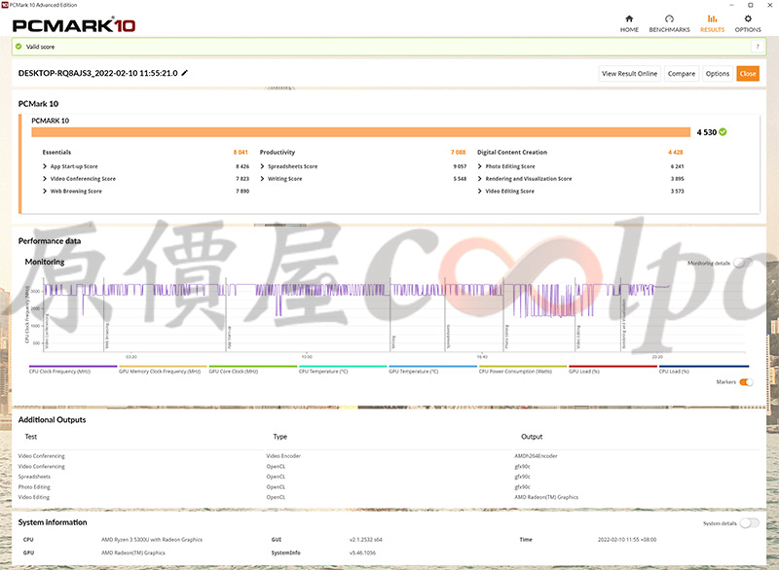
Task: Open the result Options button
Action: click(x=718, y=73)
